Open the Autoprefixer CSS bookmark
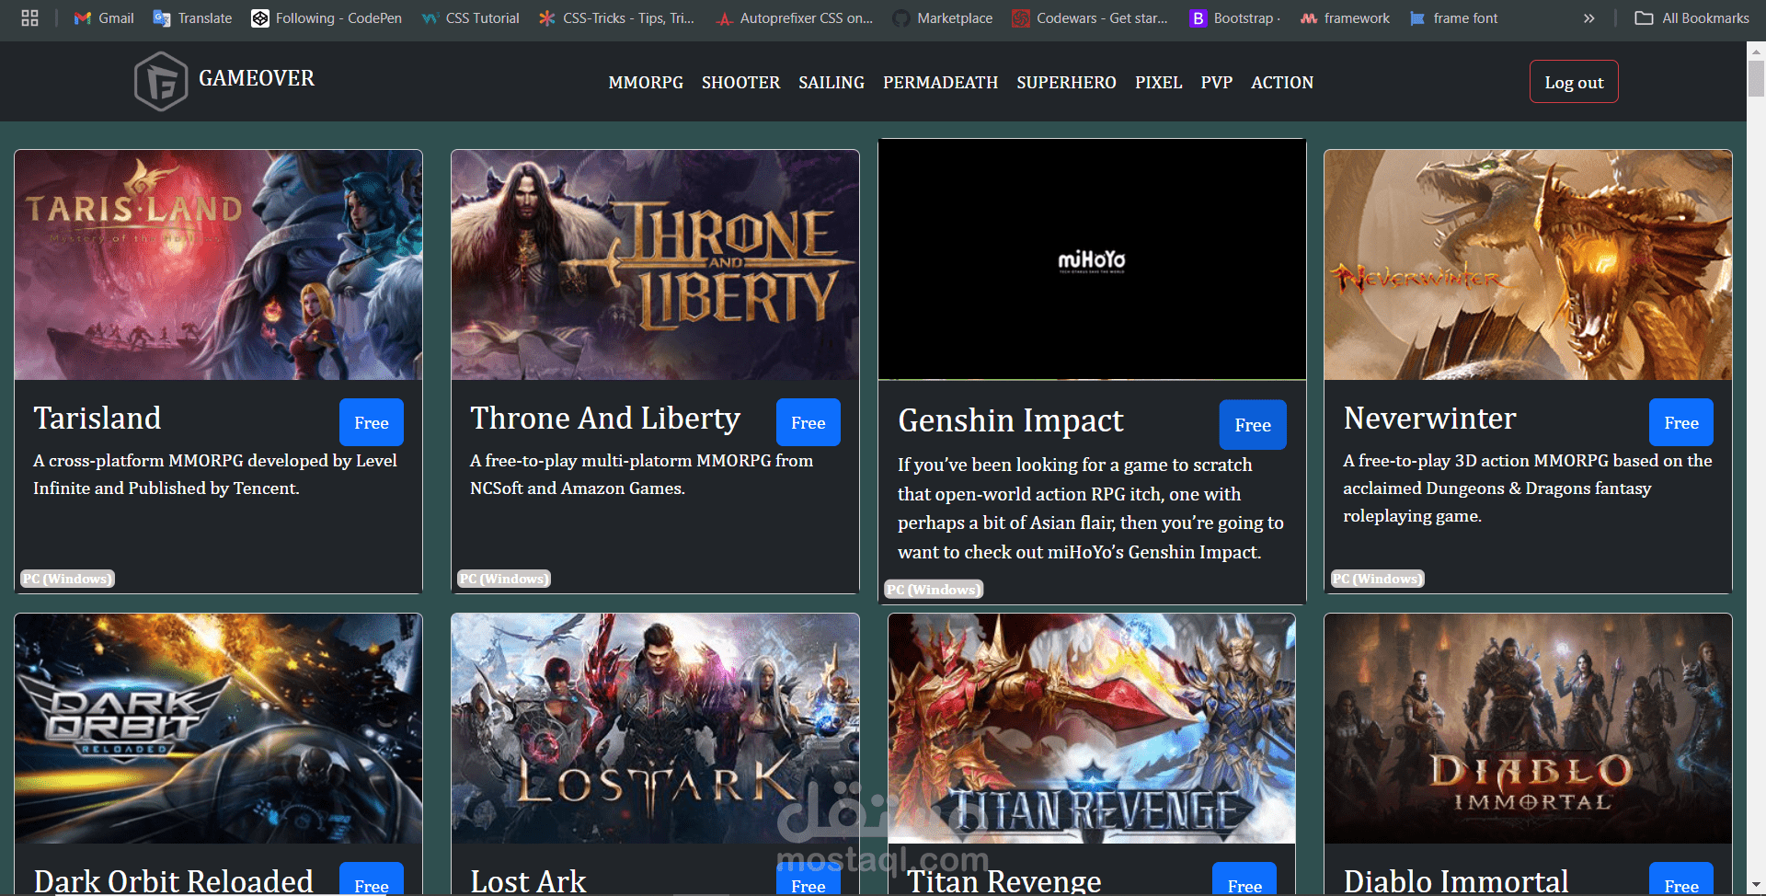1766x896 pixels. click(x=795, y=17)
